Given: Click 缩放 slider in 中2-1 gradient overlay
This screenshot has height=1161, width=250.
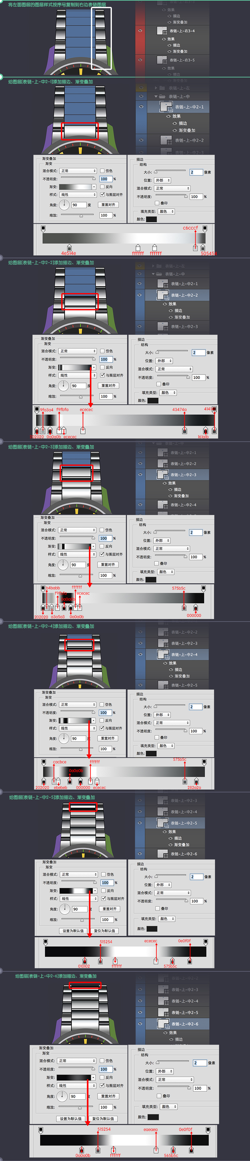Looking at the screenshot, I should pos(78,215).
